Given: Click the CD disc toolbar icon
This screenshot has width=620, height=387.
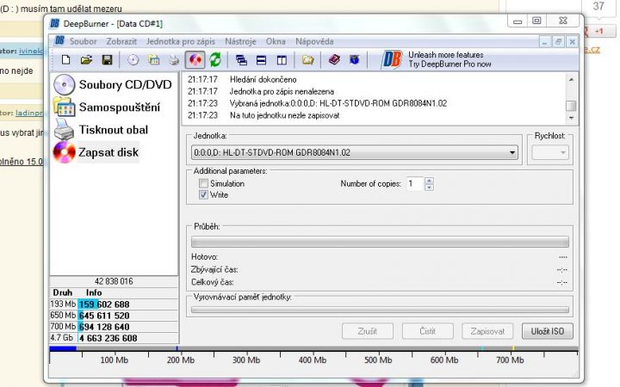Looking at the screenshot, I should coord(133,60).
